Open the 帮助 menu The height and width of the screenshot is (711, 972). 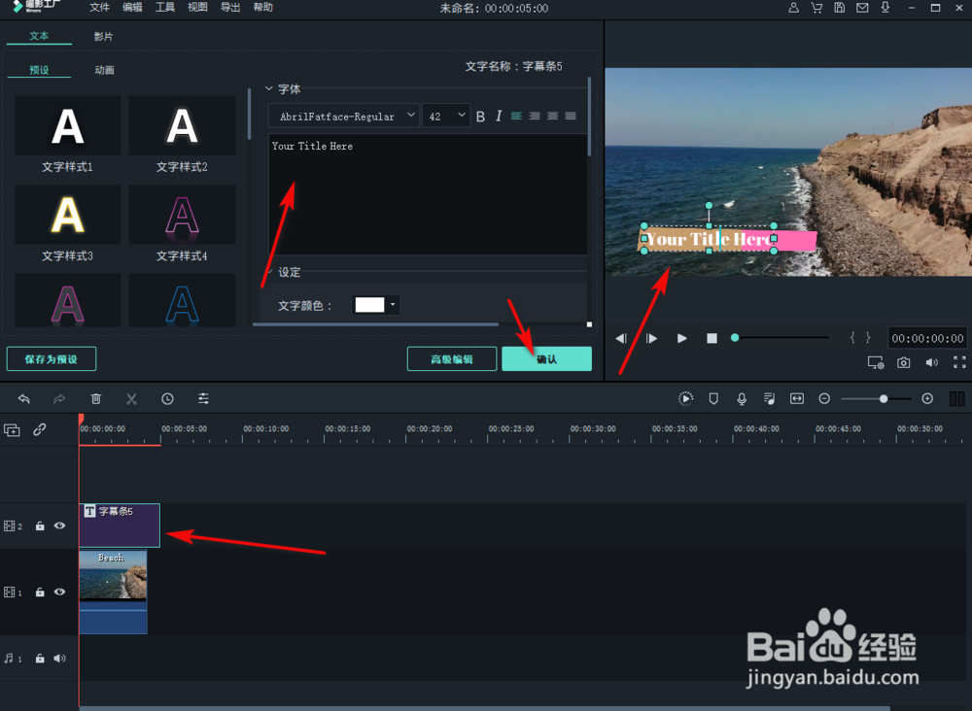pyautogui.click(x=263, y=8)
